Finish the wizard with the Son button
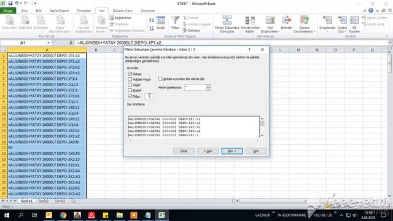 256,151
